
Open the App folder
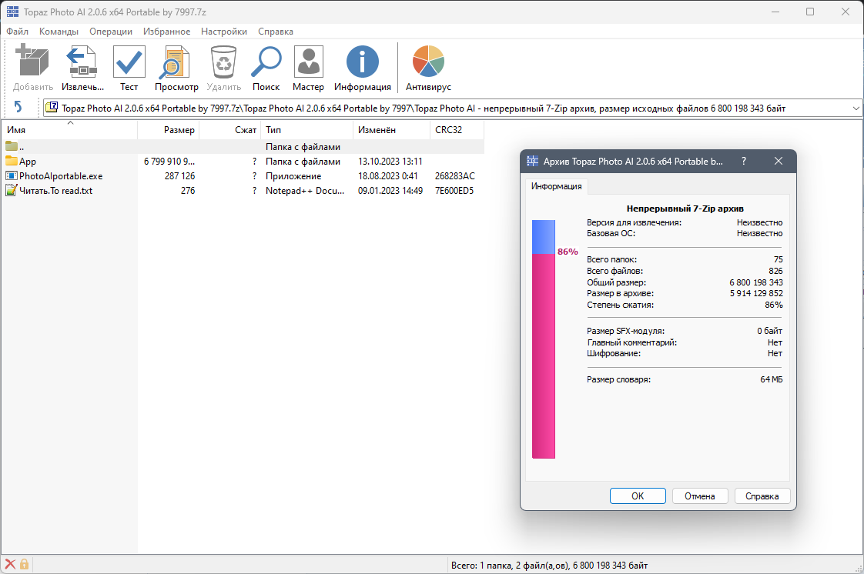tap(25, 161)
